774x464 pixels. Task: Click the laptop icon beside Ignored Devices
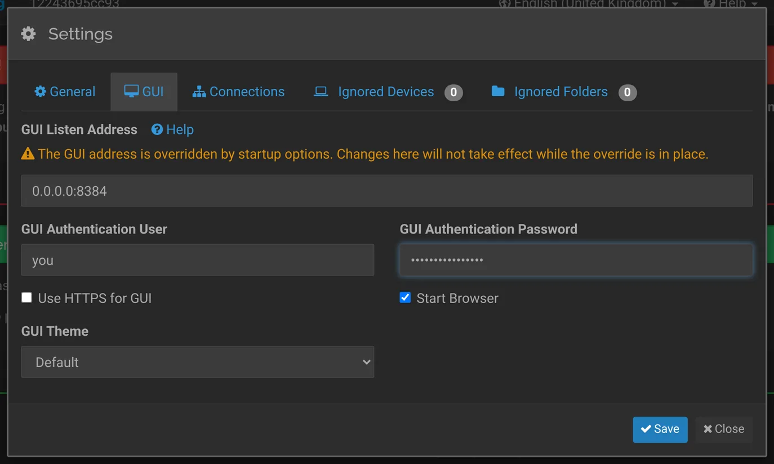321,92
